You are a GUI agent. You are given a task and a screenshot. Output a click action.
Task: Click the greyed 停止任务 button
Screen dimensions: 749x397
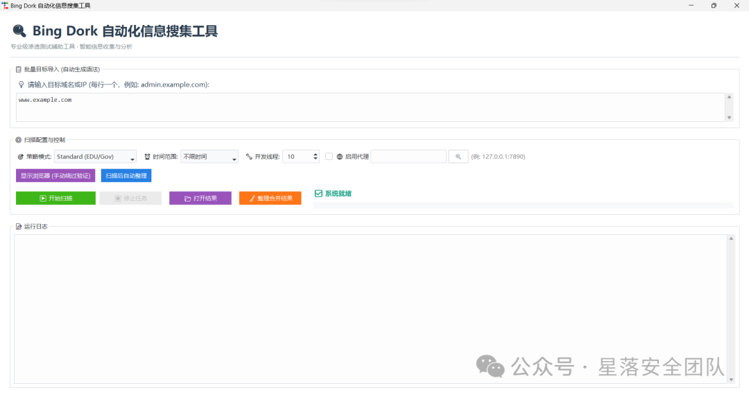[130, 198]
